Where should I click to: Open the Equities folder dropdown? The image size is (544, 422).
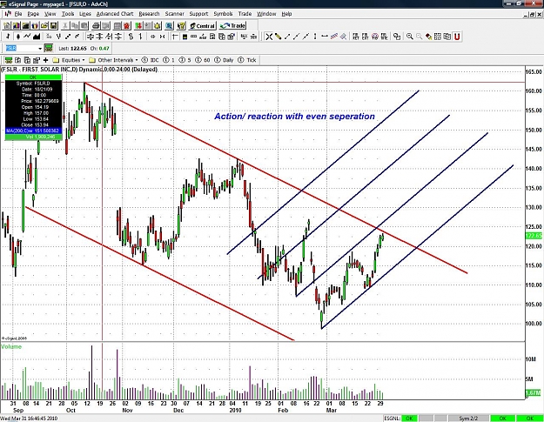point(69,60)
